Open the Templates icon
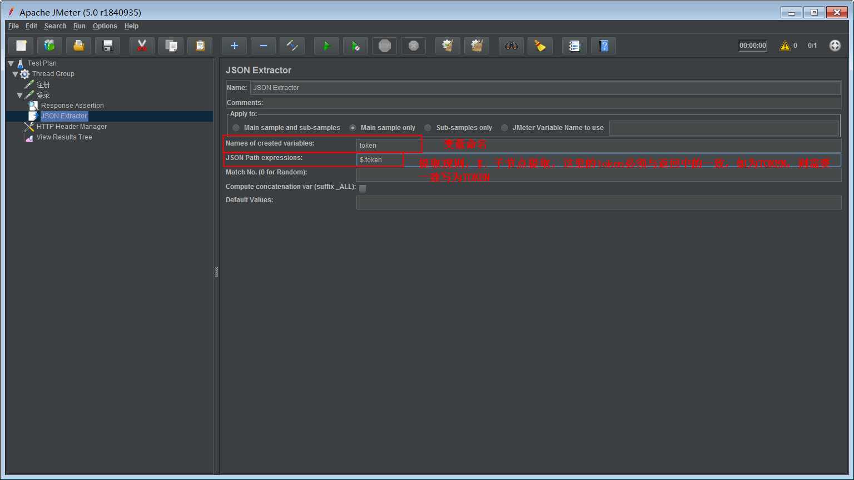 tap(50, 46)
